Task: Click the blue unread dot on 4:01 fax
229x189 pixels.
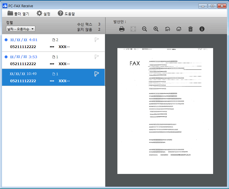Action: pyautogui.click(x=6, y=40)
